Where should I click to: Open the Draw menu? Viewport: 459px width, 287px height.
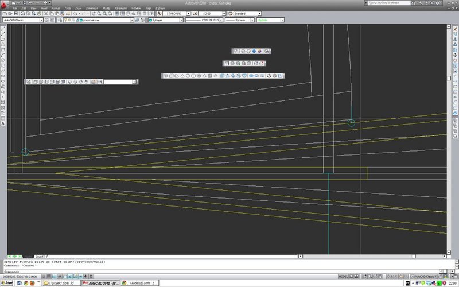[x=78, y=9]
